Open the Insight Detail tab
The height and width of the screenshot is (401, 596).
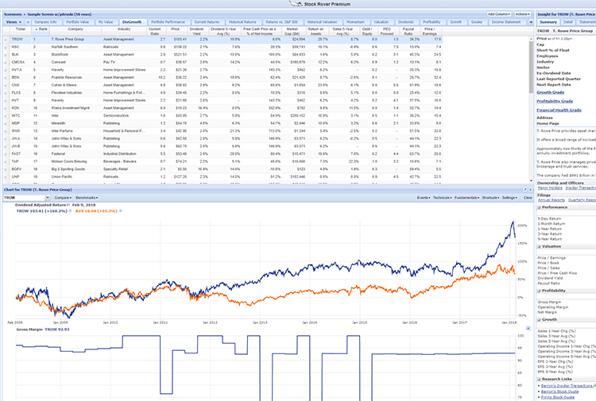(568, 22)
